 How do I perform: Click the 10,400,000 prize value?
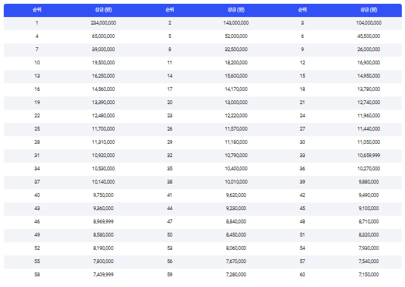236,168
